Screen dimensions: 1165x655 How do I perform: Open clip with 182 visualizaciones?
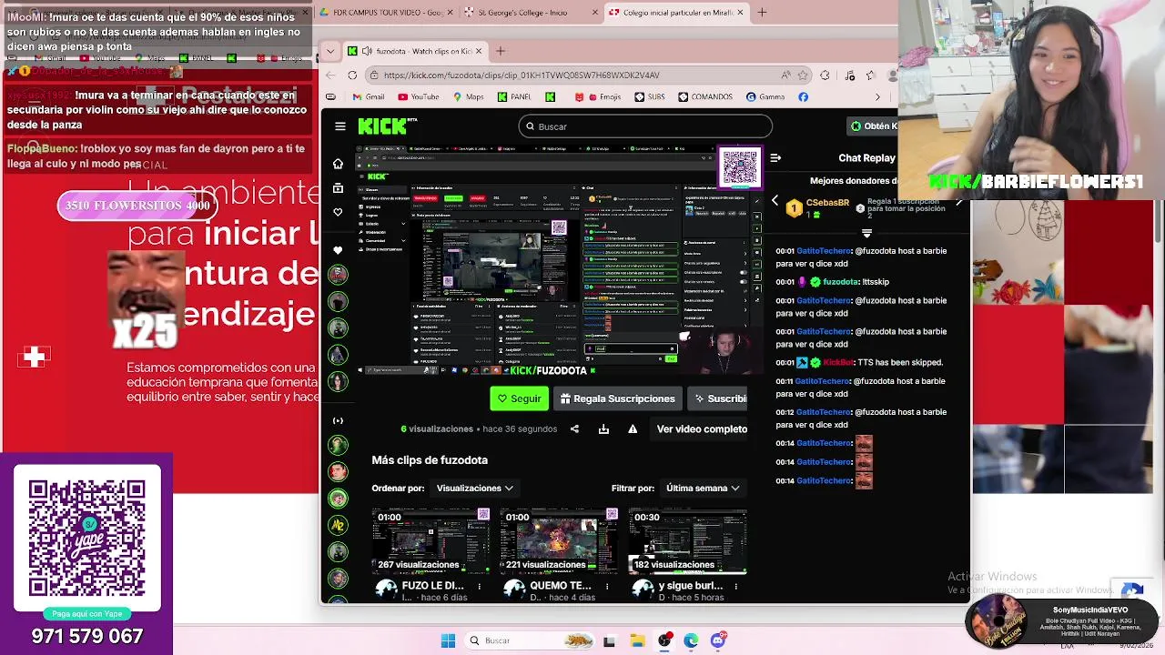(687, 541)
